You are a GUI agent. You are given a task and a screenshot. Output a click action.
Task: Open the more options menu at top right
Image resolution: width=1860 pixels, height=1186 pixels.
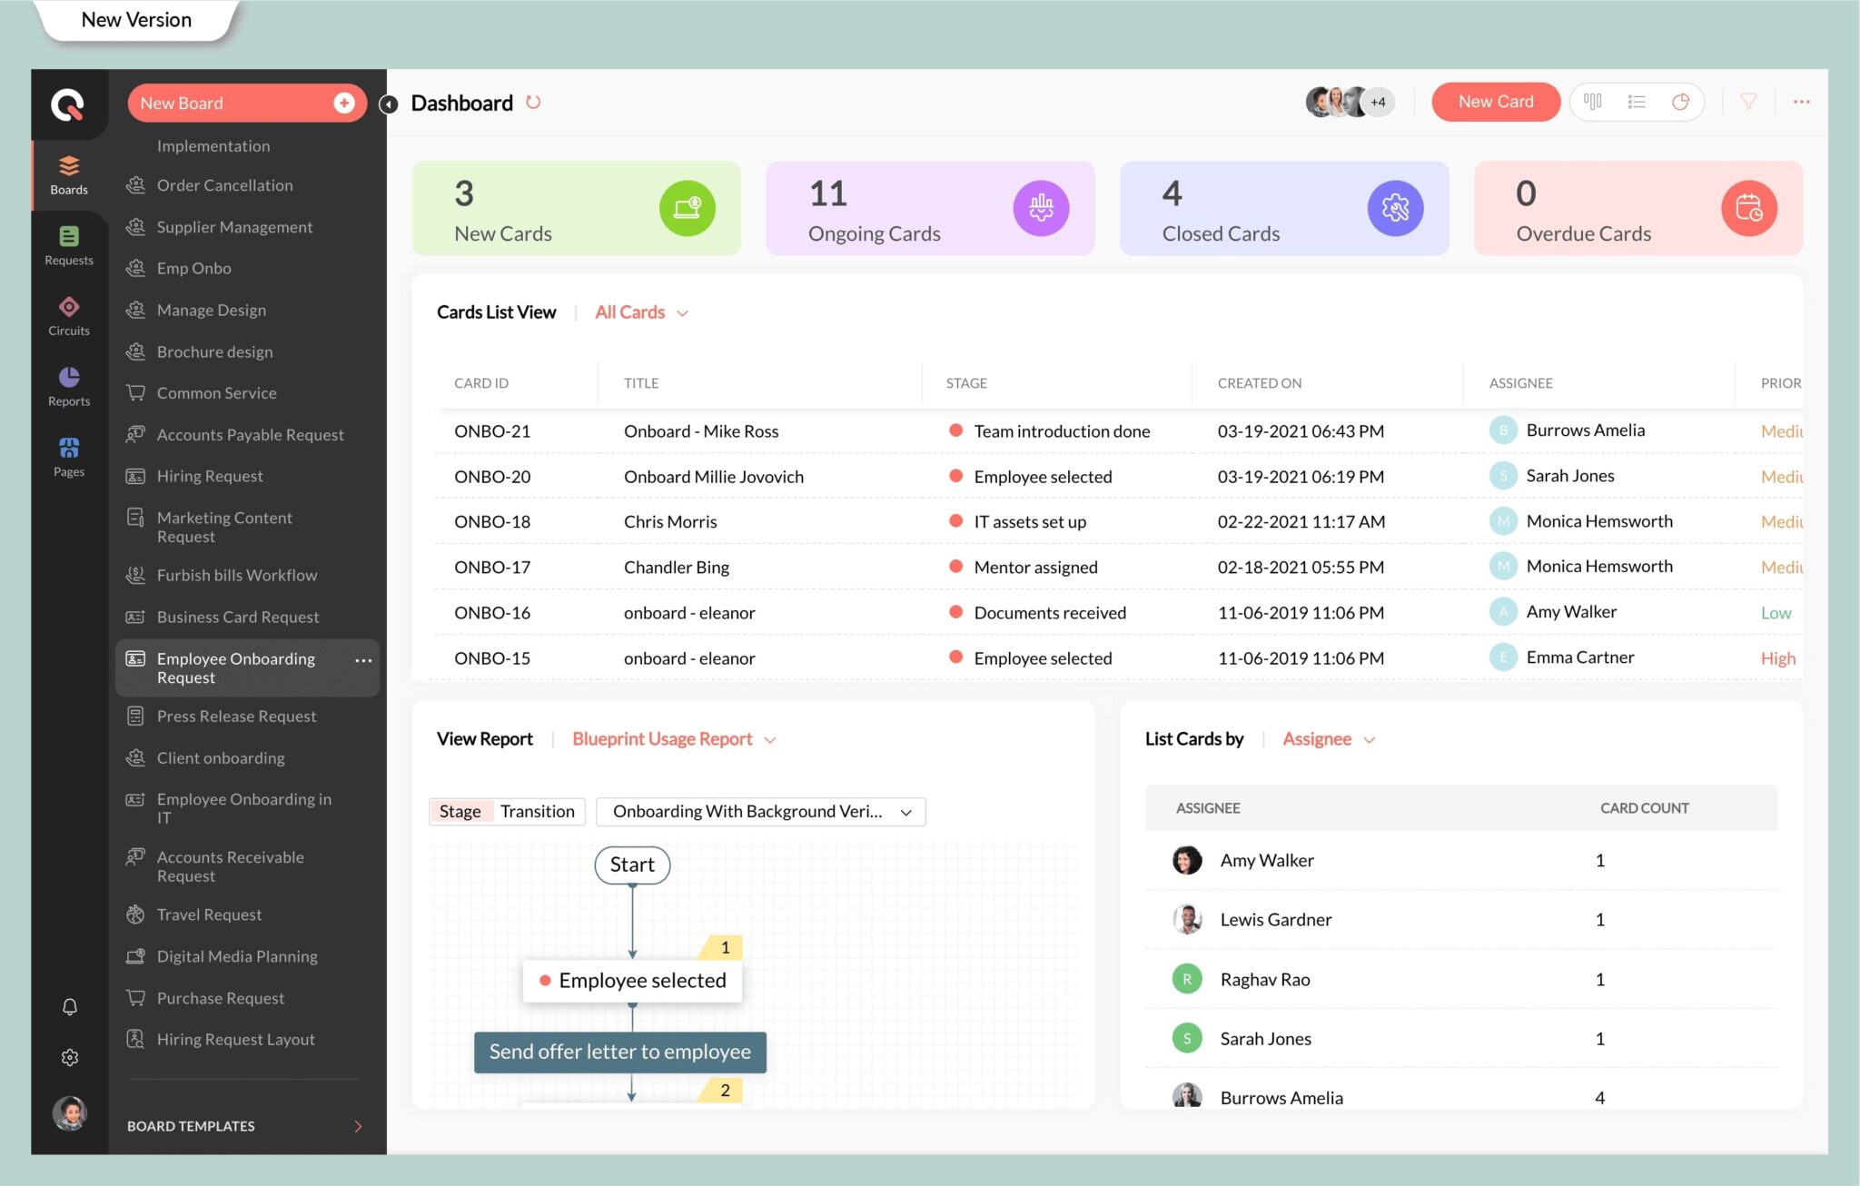pyautogui.click(x=1802, y=102)
